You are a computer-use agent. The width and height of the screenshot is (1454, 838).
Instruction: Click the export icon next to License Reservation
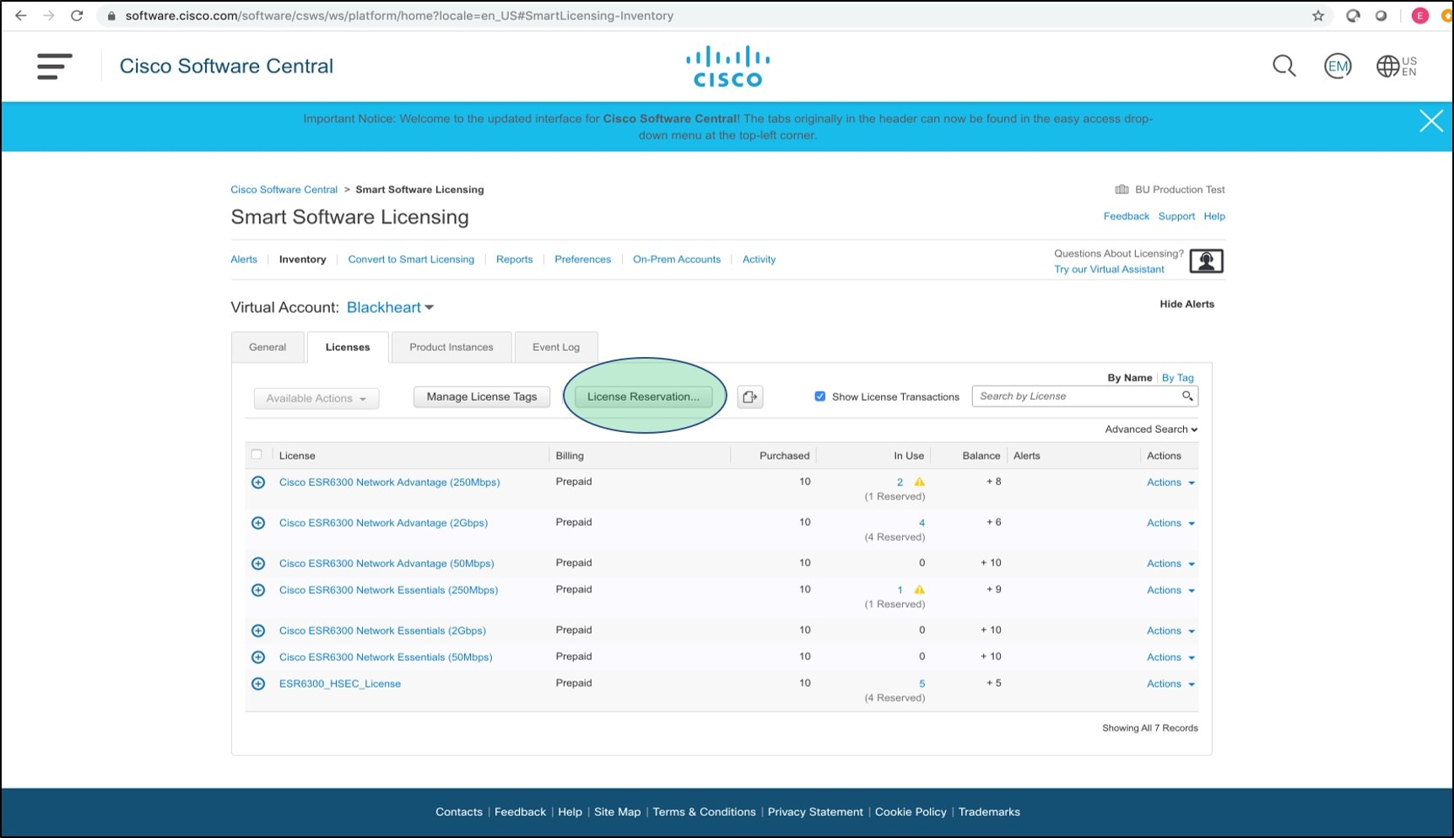[750, 397]
